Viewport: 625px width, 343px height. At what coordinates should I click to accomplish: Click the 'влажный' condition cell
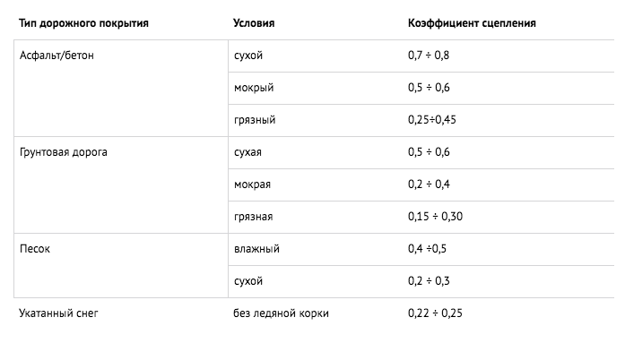pyautogui.click(x=256, y=249)
